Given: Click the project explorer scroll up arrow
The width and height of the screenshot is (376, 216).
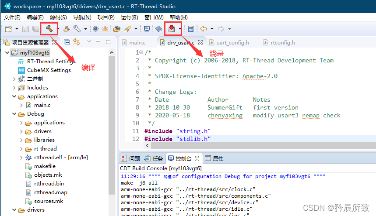Looking at the screenshot, I should 112,52.
